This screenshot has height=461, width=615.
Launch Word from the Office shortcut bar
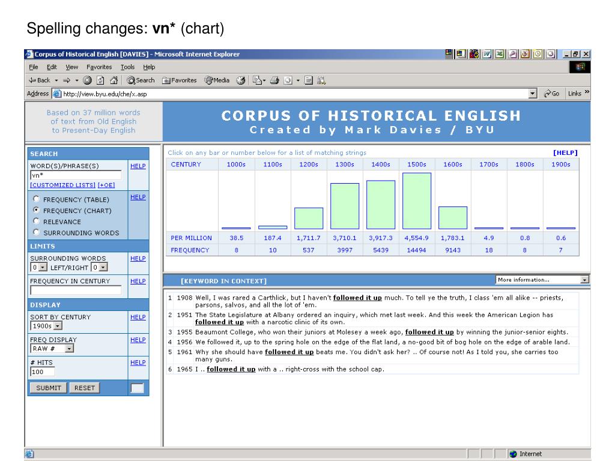coord(486,54)
